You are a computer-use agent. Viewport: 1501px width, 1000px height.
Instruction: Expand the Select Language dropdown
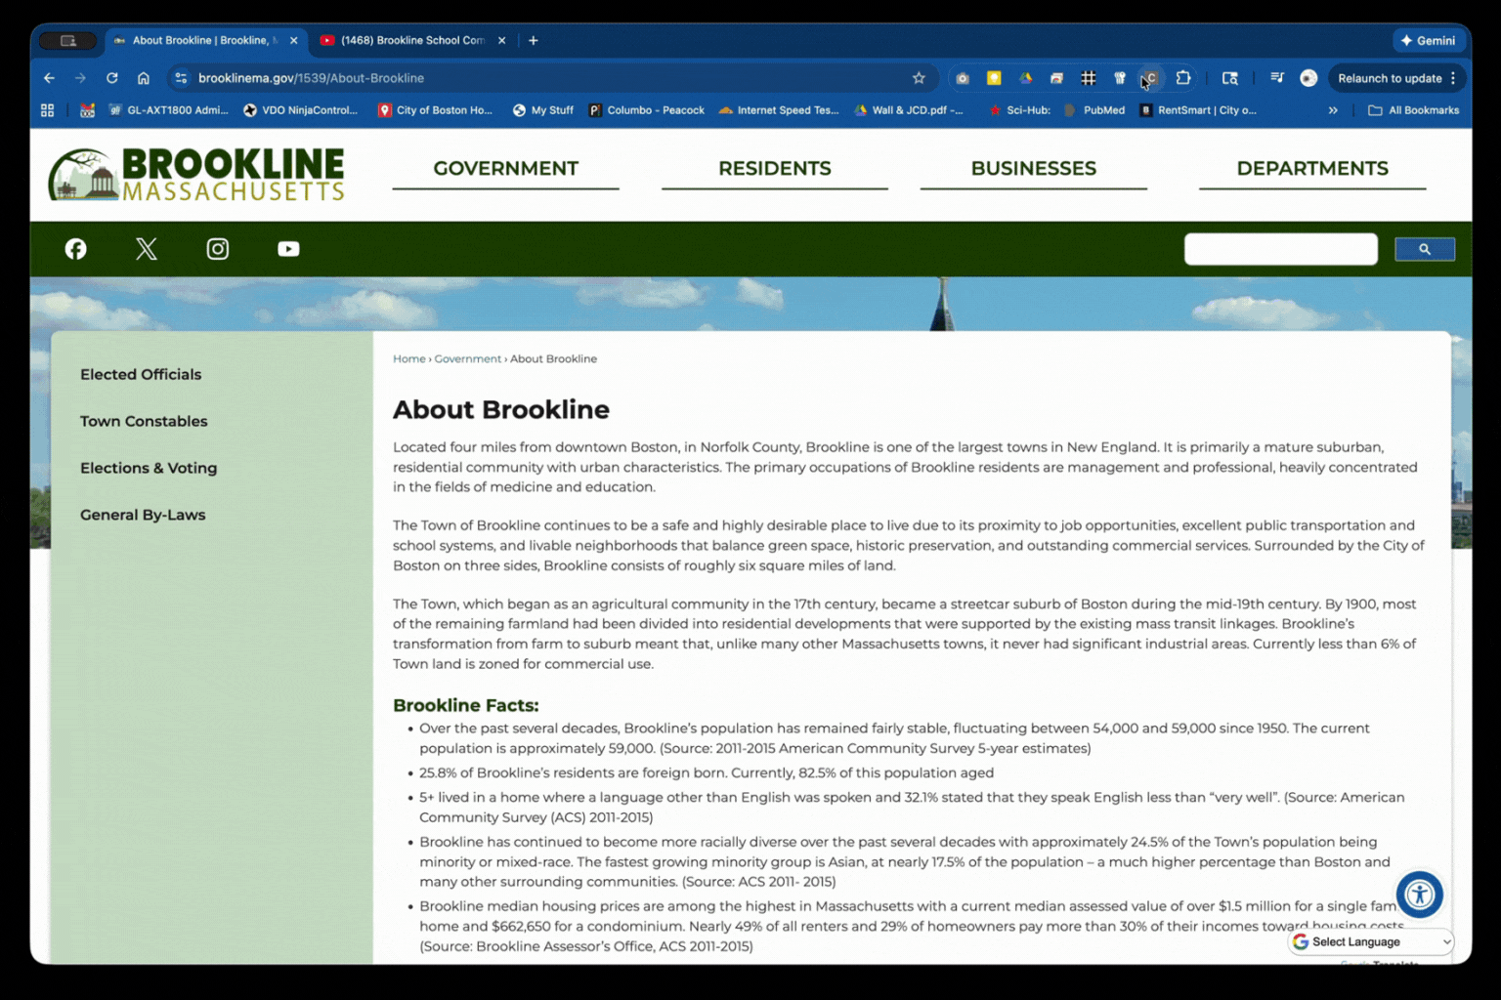1370,941
